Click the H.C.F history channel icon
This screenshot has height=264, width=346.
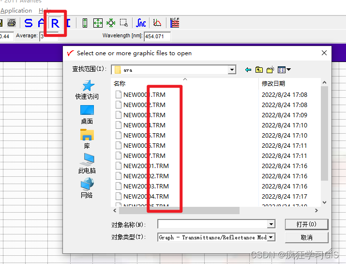coord(175,23)
